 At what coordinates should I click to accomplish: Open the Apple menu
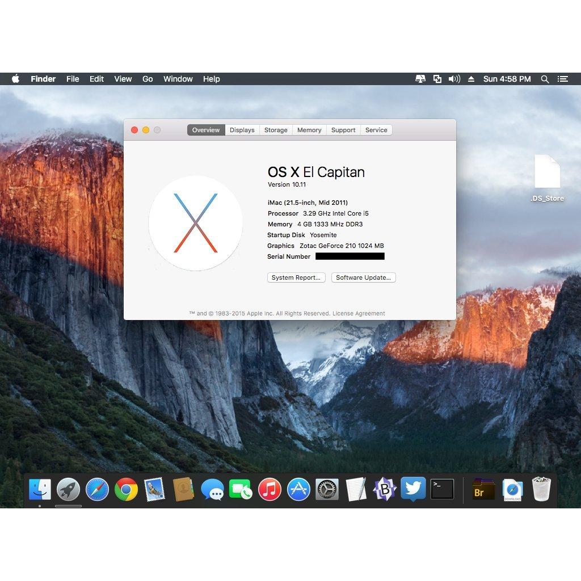pyautogui.click(x=15, y=79)
